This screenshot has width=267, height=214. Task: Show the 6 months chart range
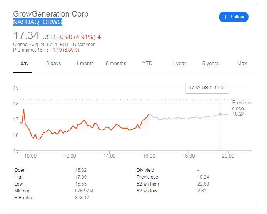[x=116, y=64]
